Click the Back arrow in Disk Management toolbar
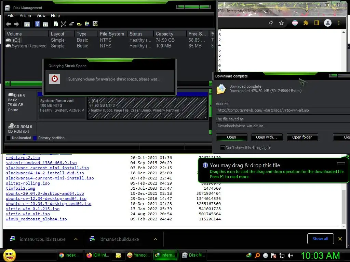350x262 pixels. coord(9,24)
